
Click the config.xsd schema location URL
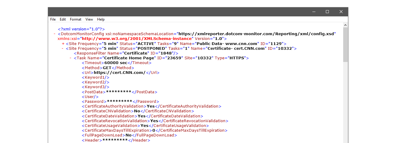click(x=257, y=34)
